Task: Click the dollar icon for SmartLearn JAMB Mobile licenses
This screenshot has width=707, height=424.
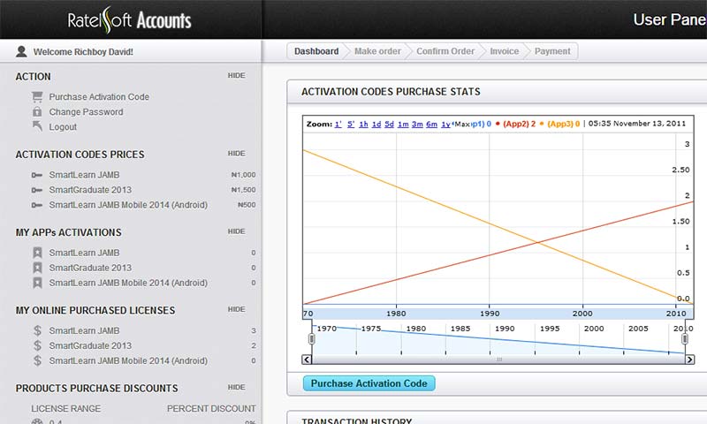Action: click(37, 360)
